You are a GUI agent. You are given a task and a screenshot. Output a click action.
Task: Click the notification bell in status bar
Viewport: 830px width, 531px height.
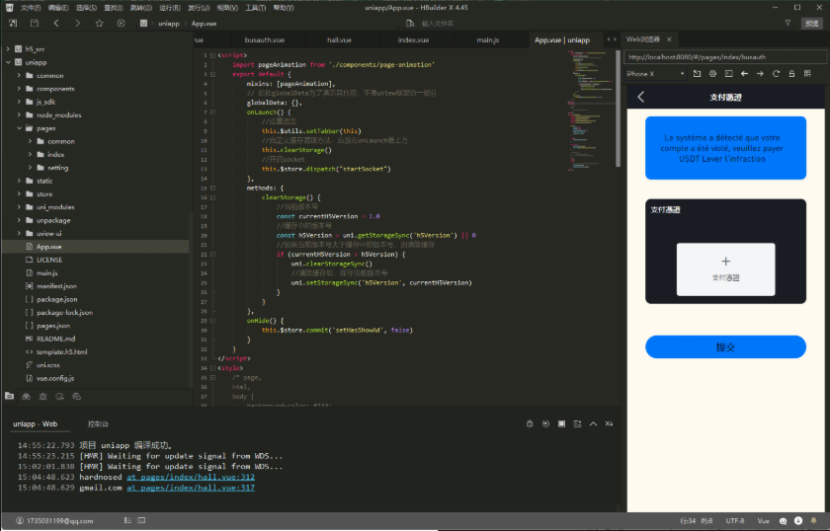813,521
